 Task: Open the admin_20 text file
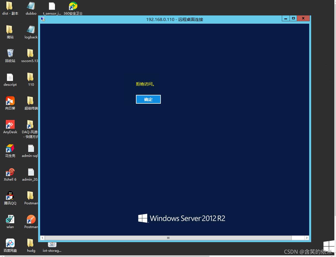click(x=31, y=172)
